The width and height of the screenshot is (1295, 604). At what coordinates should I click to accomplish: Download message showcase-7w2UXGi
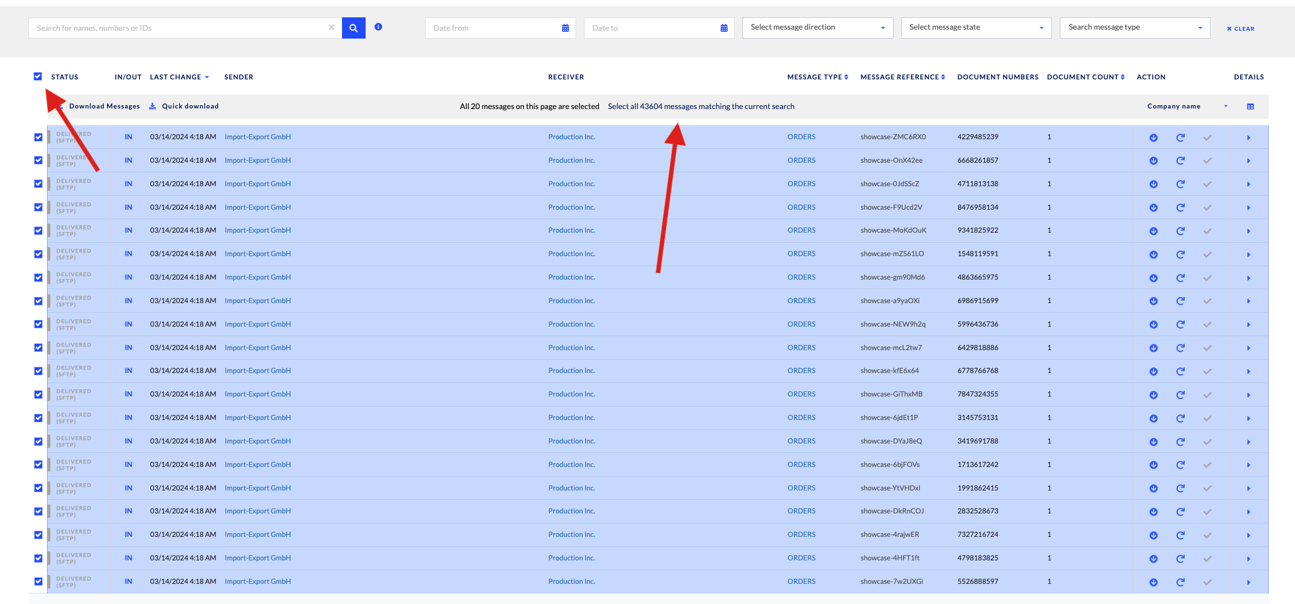(1153, 582)
